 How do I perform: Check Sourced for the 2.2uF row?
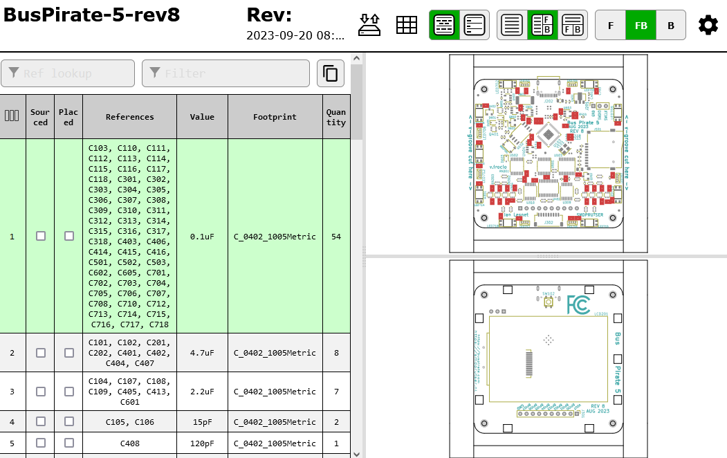(41, 392)
